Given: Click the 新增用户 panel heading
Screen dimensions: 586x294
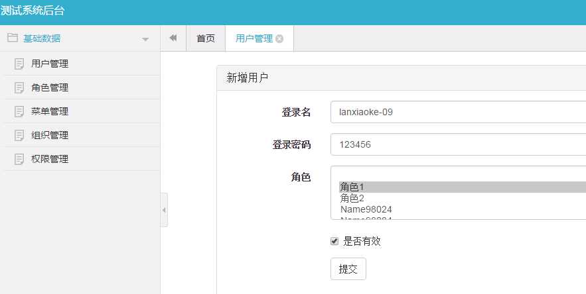Looking at the screenshot, I should pyautogui.click(x=248, y=78).
